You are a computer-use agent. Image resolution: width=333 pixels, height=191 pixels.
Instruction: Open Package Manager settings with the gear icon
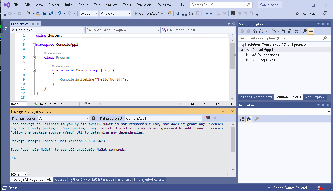point(94,118)
